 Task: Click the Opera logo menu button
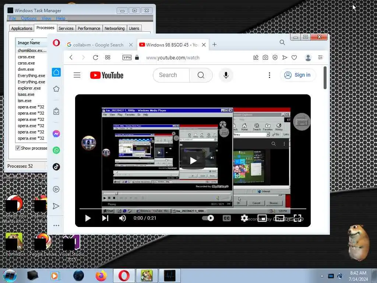click(56, 43)
